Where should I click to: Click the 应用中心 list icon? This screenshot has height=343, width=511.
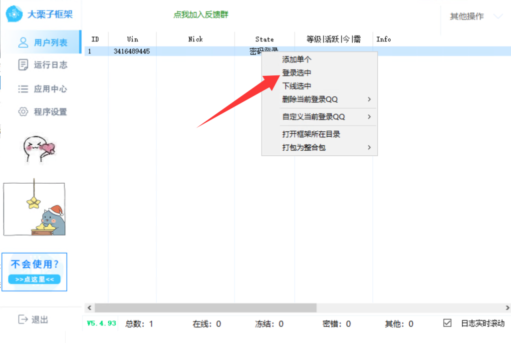23,89
